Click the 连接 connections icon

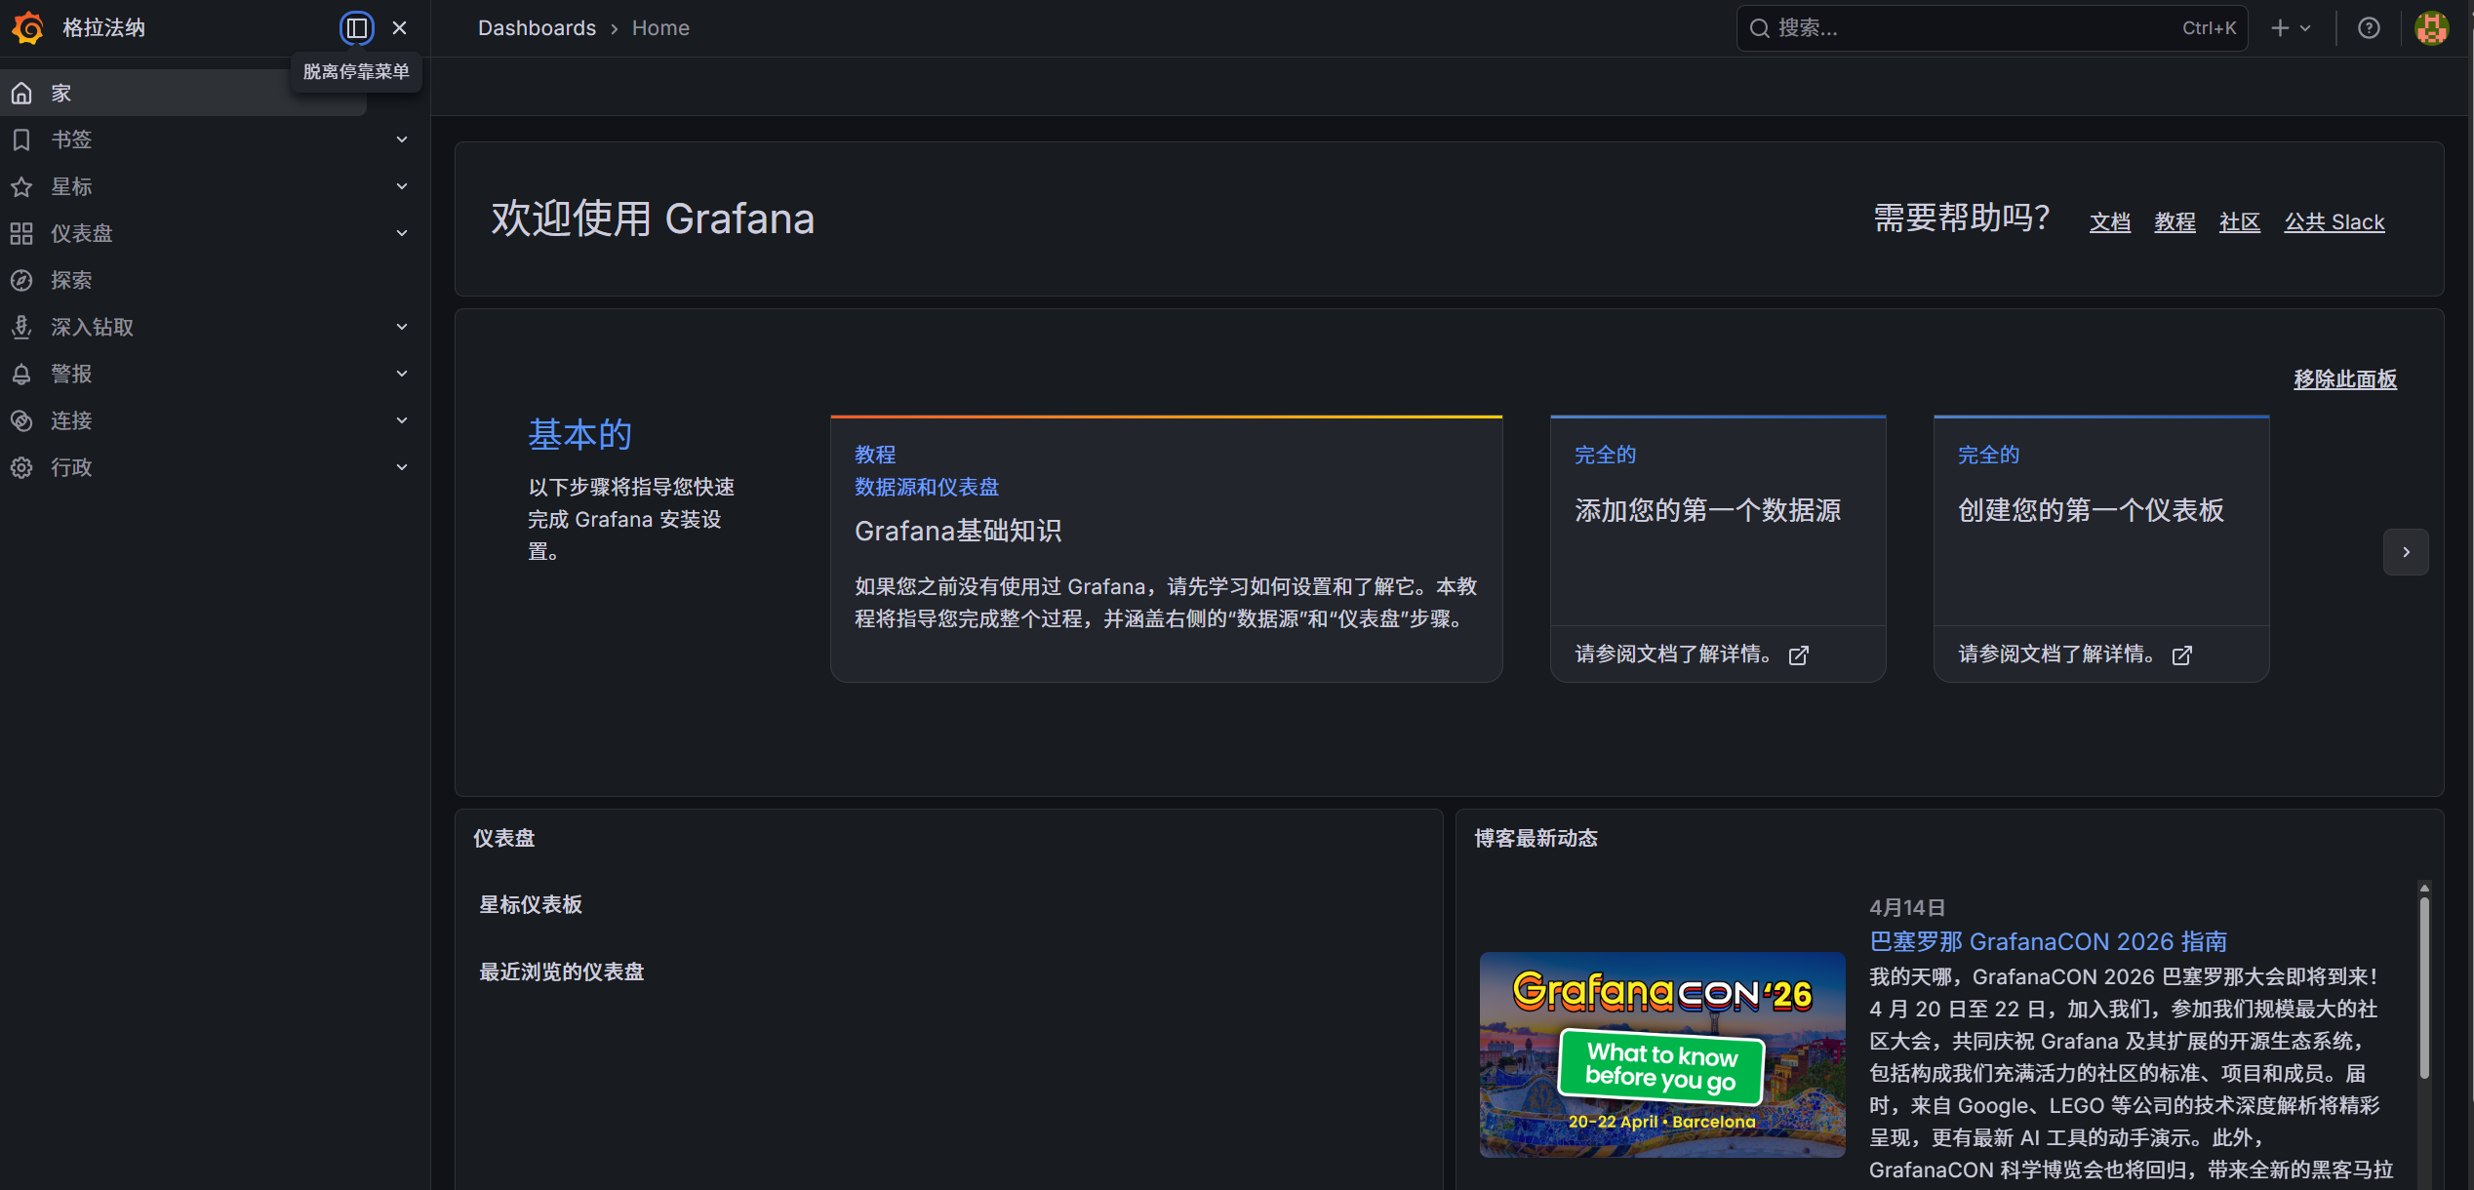coord(21,420)
